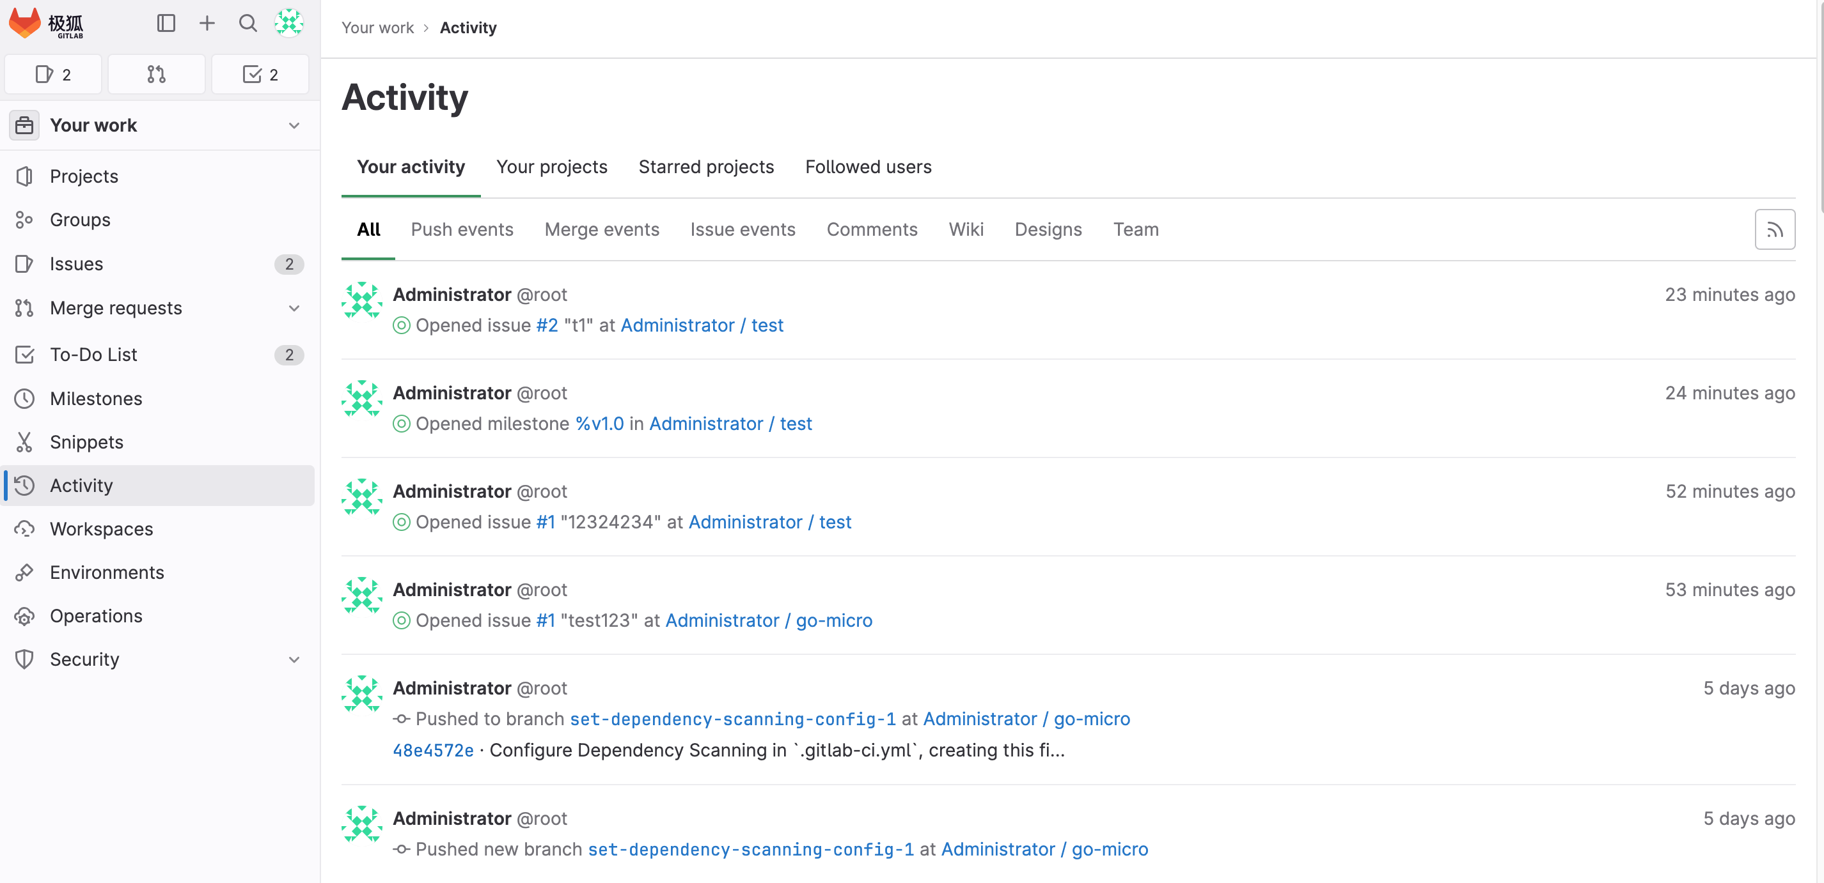Click the plus create-new icon
Image resolution: width=1824 pixels, height=883 pixels.
click(207, 24)
